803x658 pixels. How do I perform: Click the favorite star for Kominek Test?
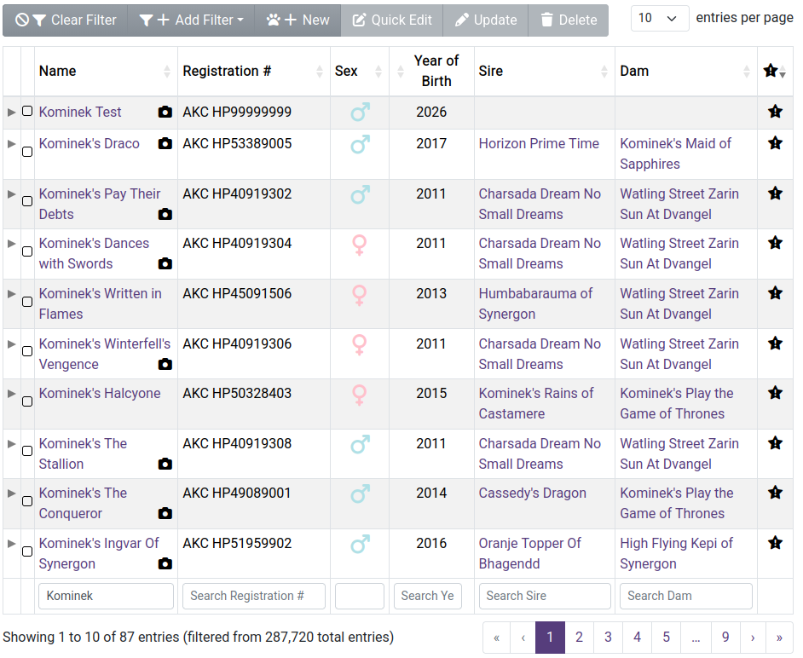775,111
